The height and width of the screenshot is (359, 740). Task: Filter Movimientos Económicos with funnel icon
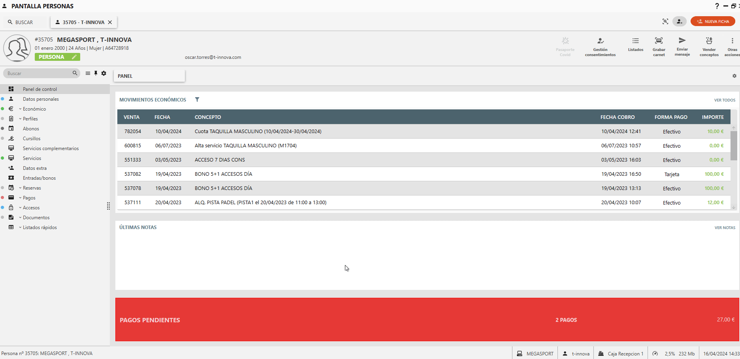tap(197, 100)
